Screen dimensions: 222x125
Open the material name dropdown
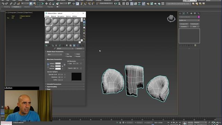(65, 49)
